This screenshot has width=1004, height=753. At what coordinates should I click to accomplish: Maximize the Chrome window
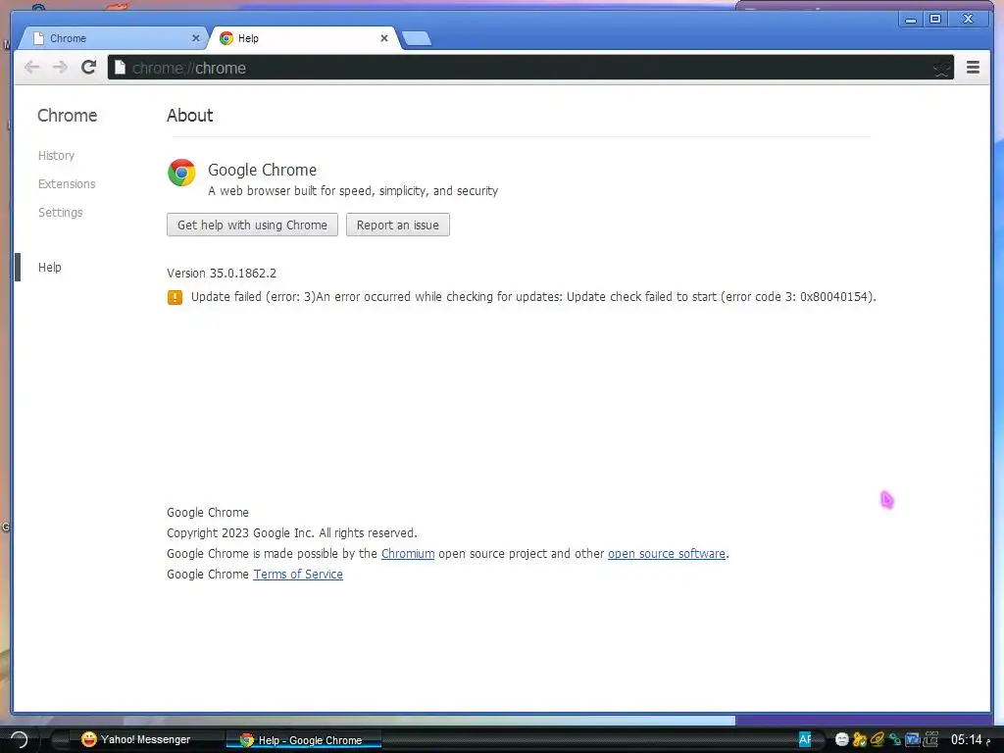pyautogui.click(x=935, y=20)
